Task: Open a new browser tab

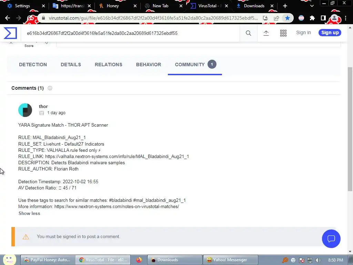Action: 285,6
